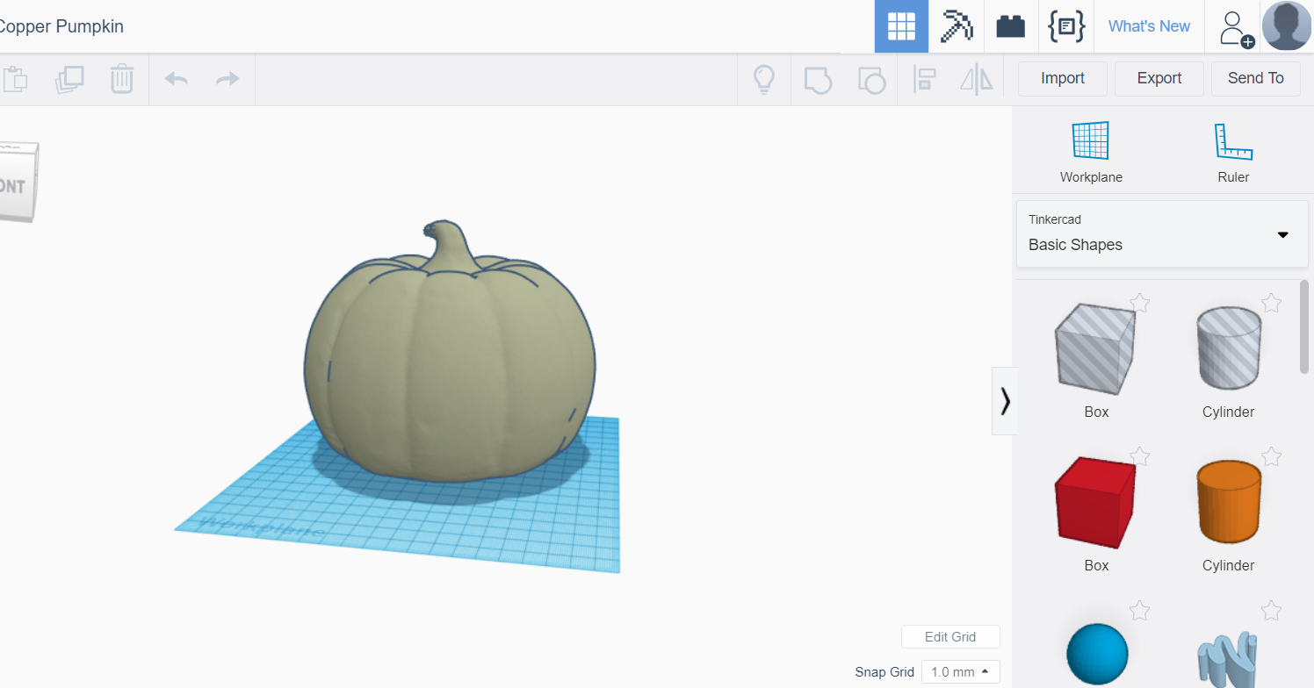This screenshot has width=1314, height=688.
Task: Select the red Box shape
Action: tap(1096, 503)
